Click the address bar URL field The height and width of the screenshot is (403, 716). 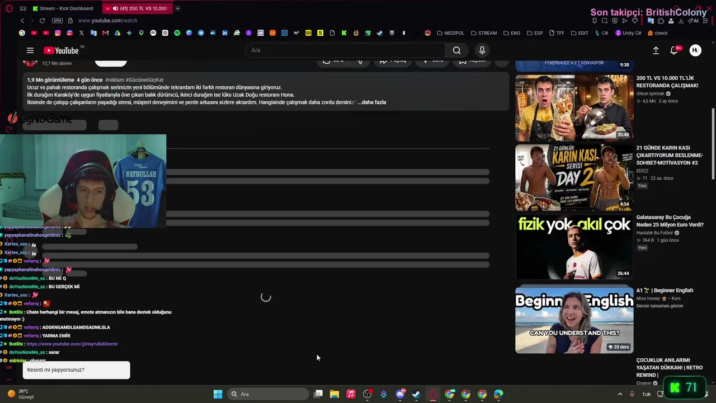[x=107, y=21]
